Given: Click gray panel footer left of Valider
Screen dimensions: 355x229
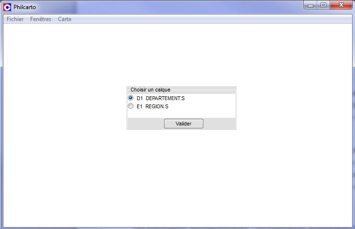Looking at the screenshot, I should 146,124.
